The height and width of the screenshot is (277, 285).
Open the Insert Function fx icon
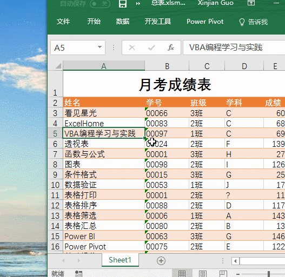pyautogui.click(x=171, y=48)
